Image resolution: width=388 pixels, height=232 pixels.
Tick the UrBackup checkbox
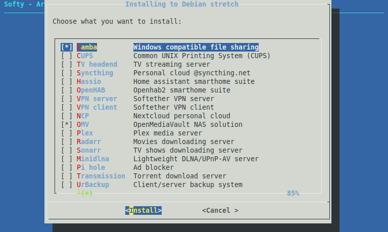[67, 184]
